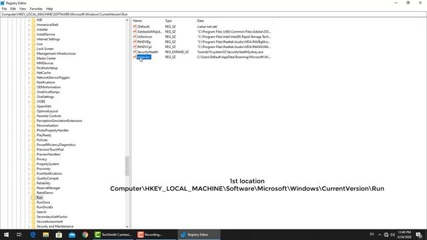Click the folder icon of the RunOnce key
The image size is (427, 240).
click(x=33, y=203)
